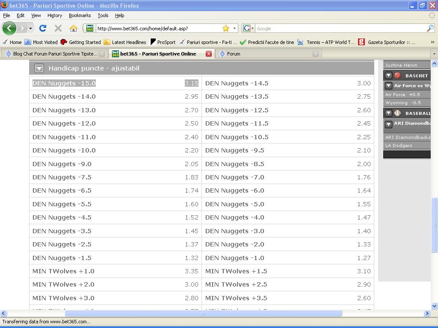Screen dimensions: 438x328
Task: Select Wyoming -0.5 in sidebar
Action: (x=407, y=102)
